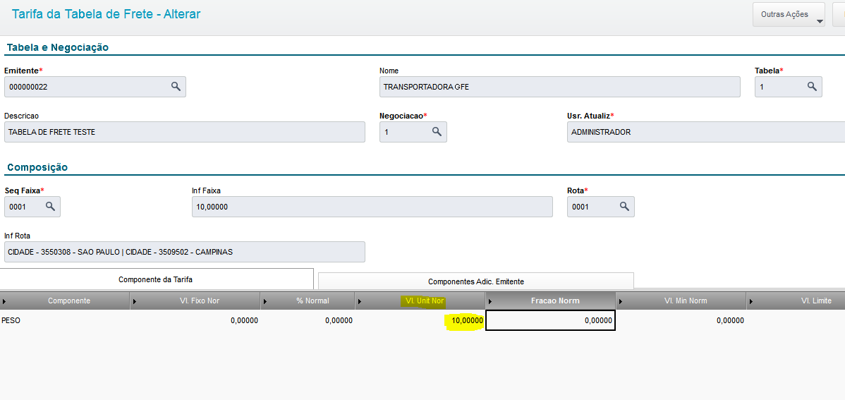Click the arrow beside % Normal header
This screenshot has width=845, height=400.
pyautogui.click(x=265, y=301)
